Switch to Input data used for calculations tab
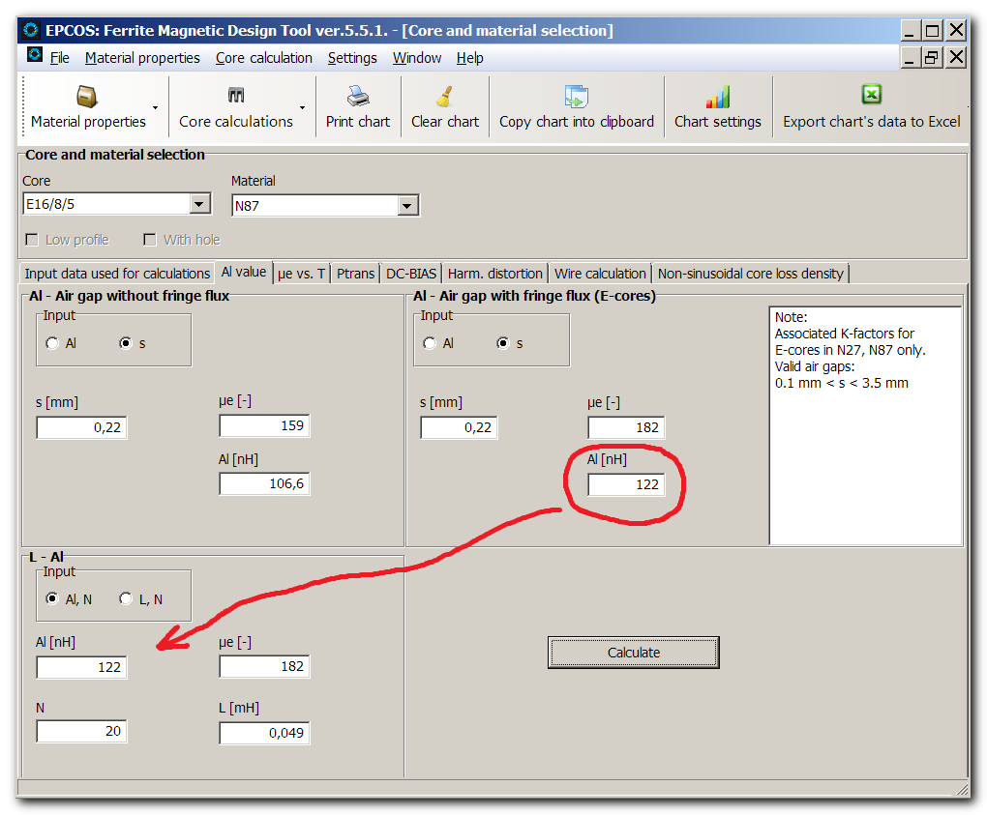The height and width of the screenshot is (815, 987). [117, 274]
